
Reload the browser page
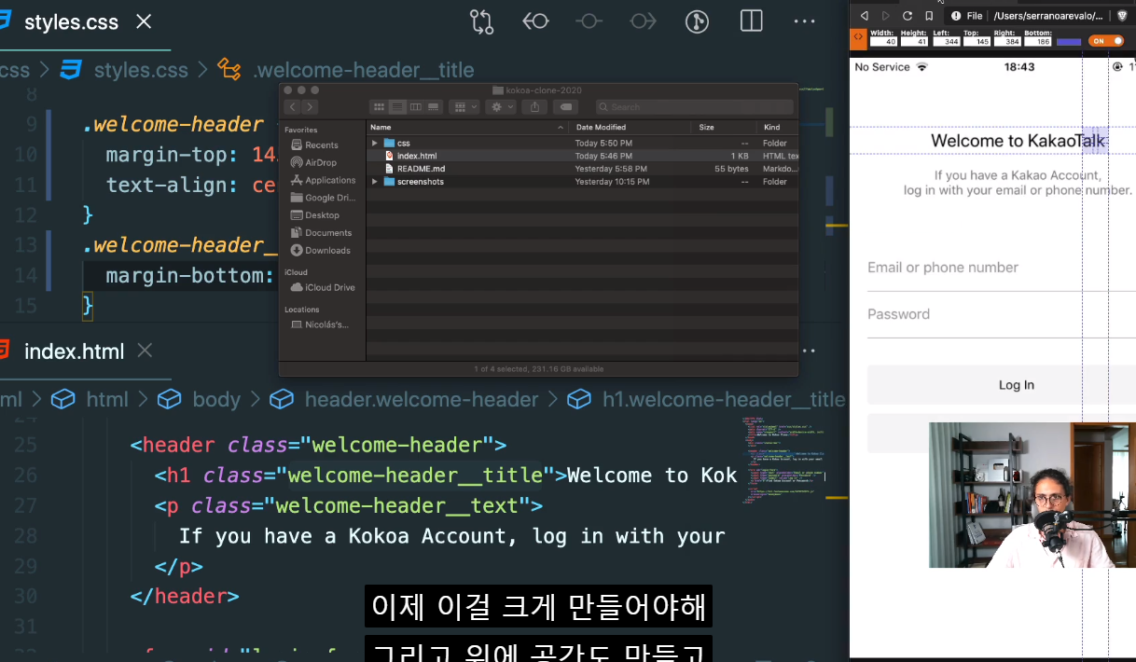[907, 16]
